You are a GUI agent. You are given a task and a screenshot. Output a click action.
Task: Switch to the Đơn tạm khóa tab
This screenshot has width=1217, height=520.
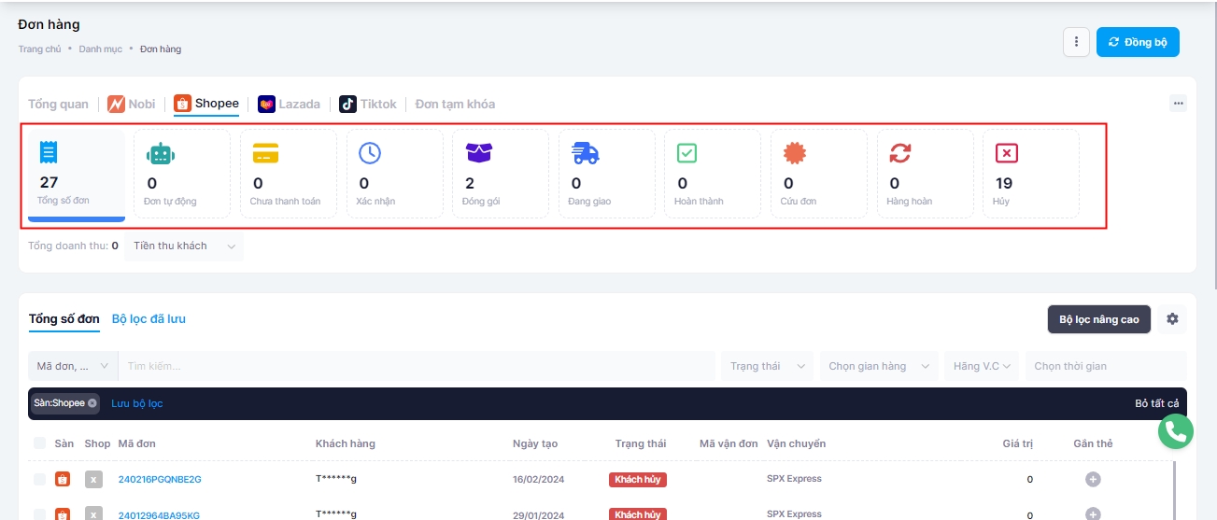[x=455, y=104]
